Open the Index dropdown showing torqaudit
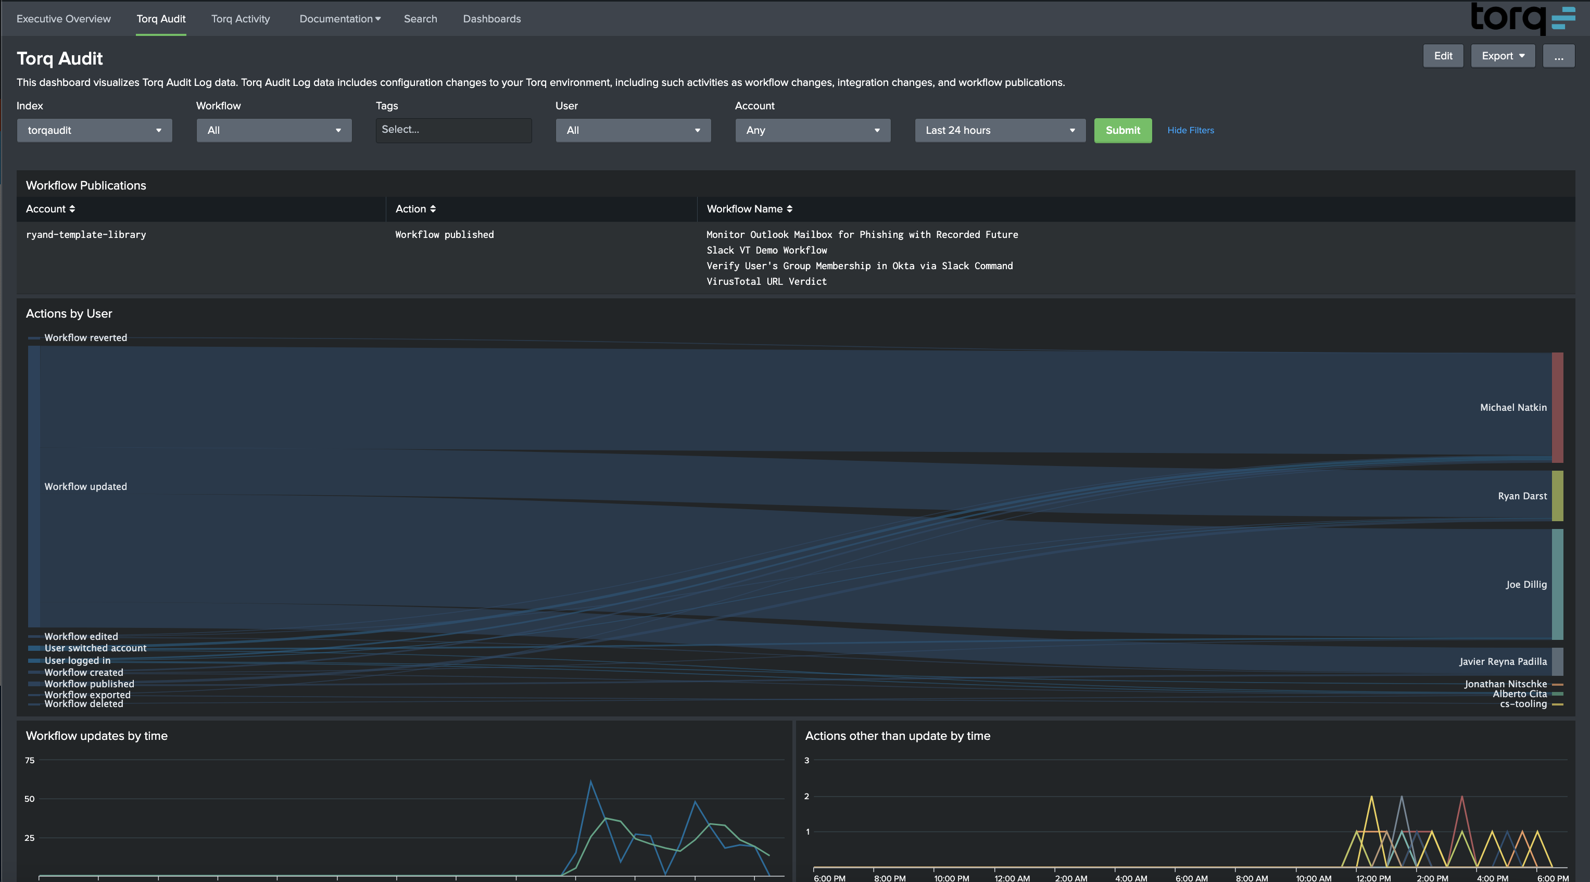 94,130
